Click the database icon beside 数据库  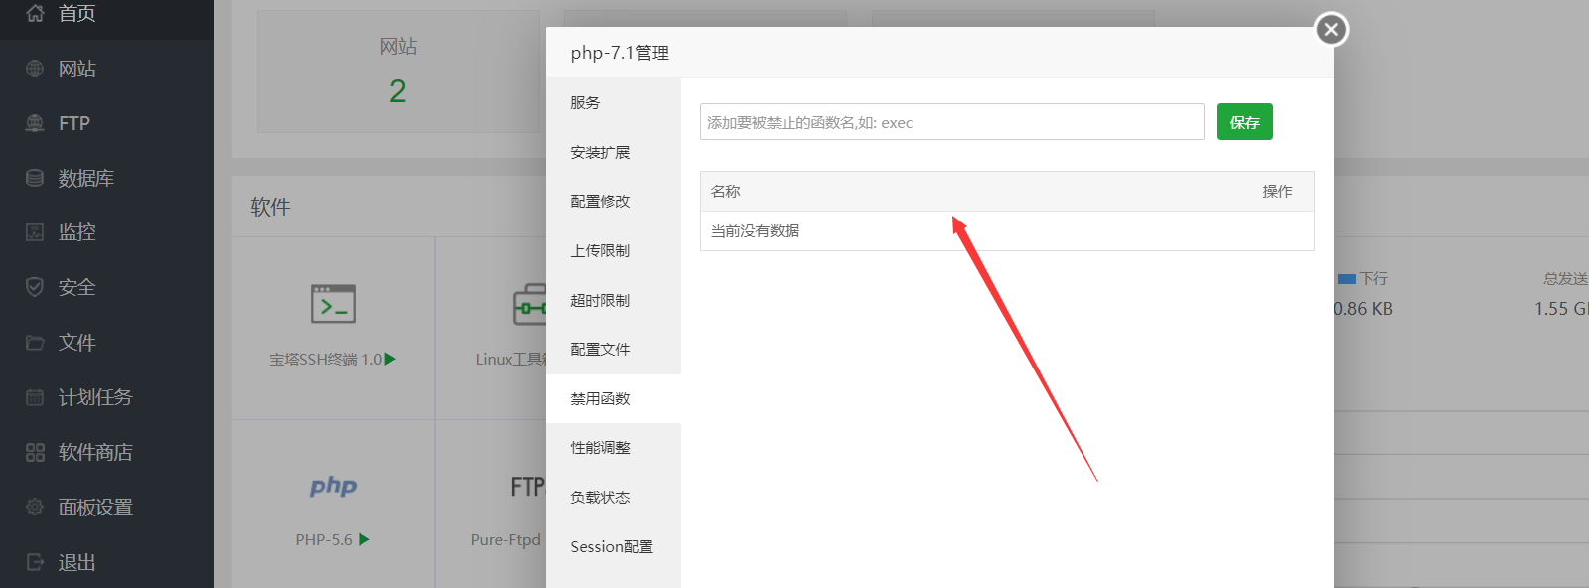pyautogui.click(x=35, y=178)
